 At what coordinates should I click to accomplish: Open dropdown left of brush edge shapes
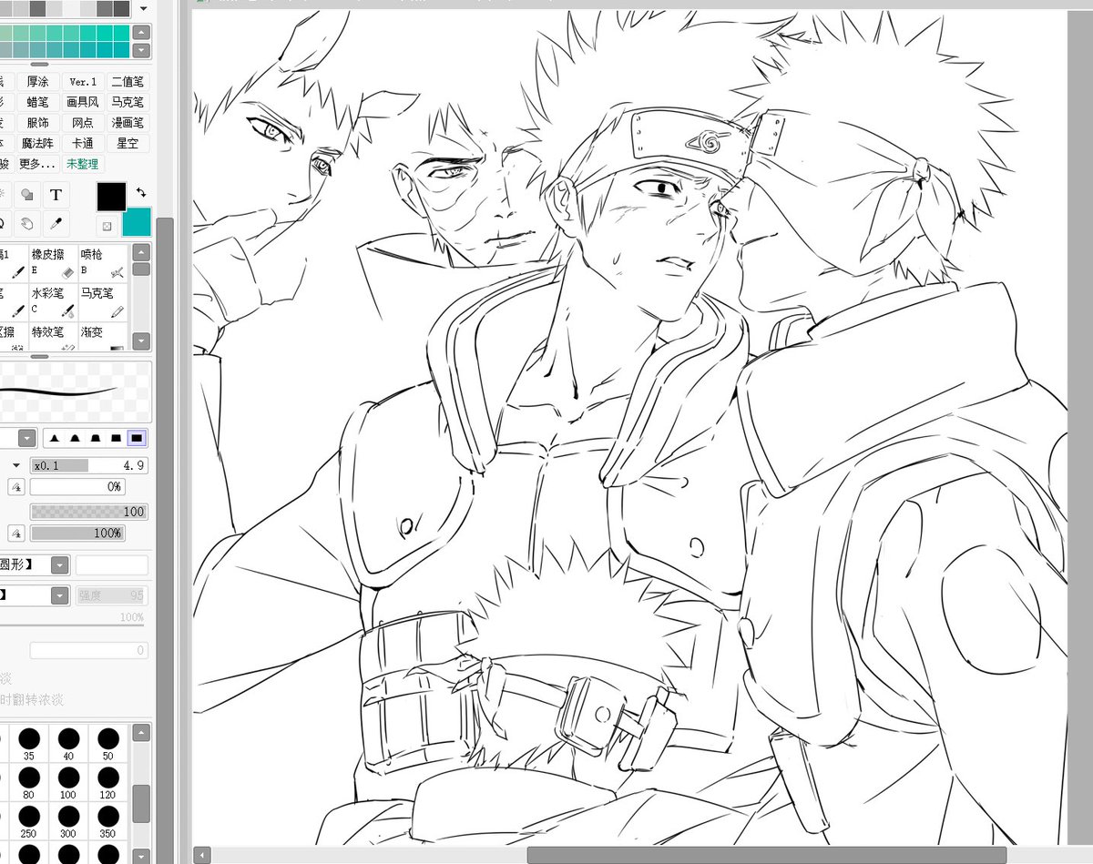click(x=27, y=438)
